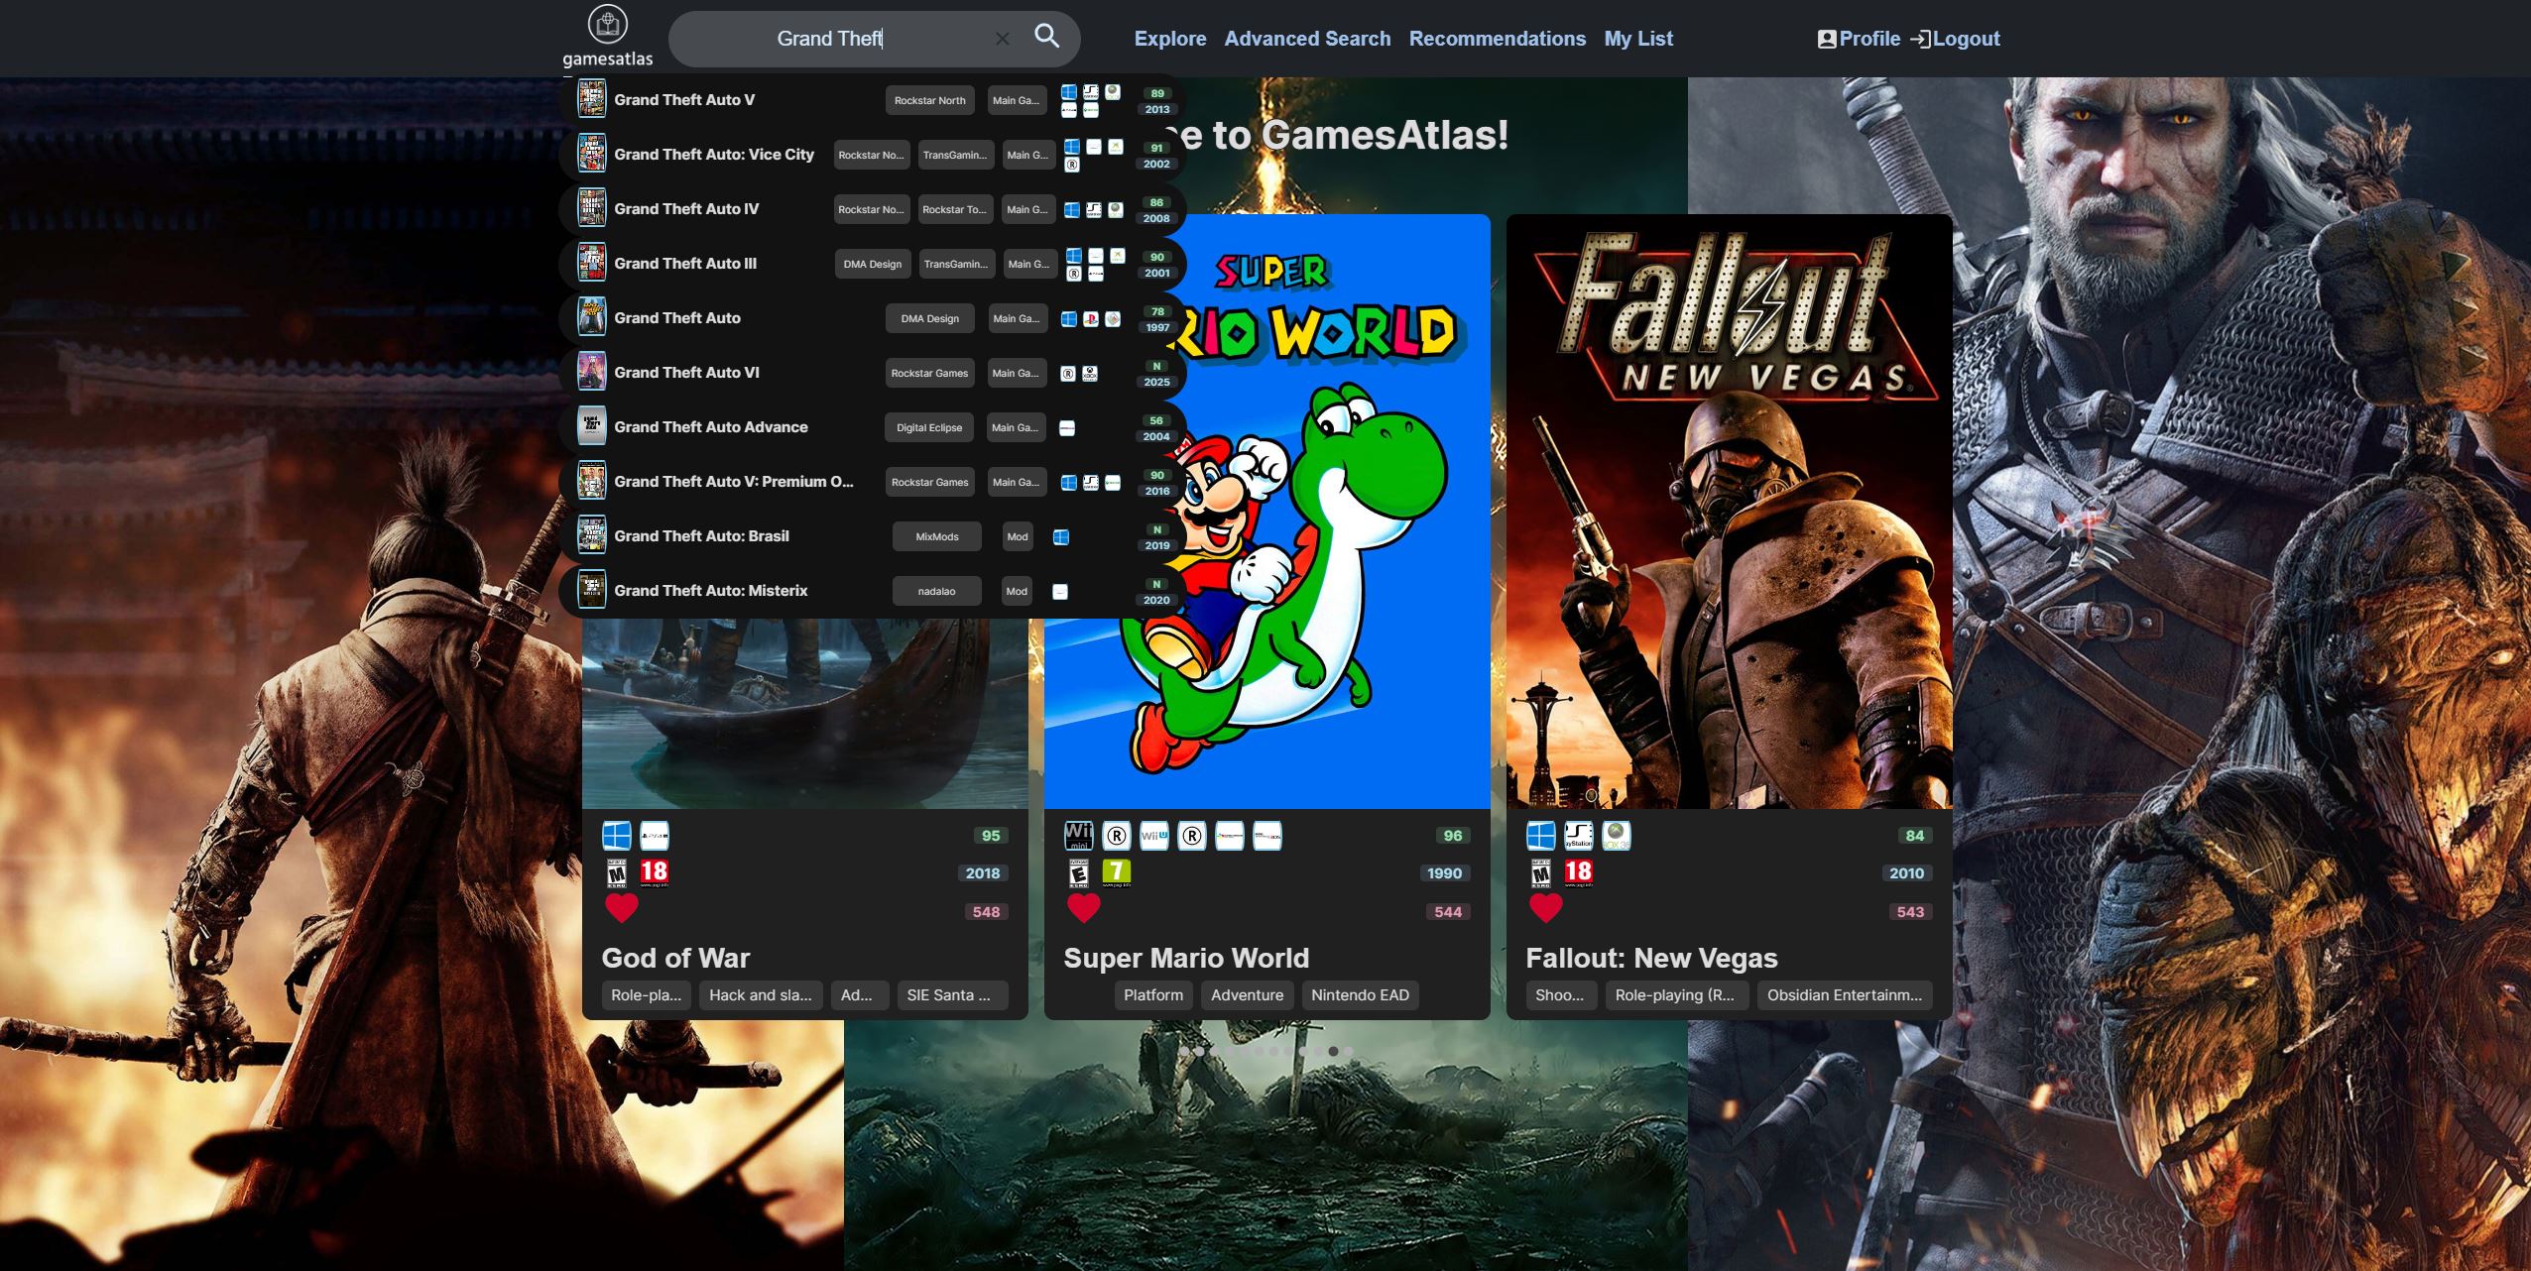Image resolution: width=2531 pixels, height=1271 pixels.
Task: Click the gamesatlas logo icon
Action: click(607, 25)
